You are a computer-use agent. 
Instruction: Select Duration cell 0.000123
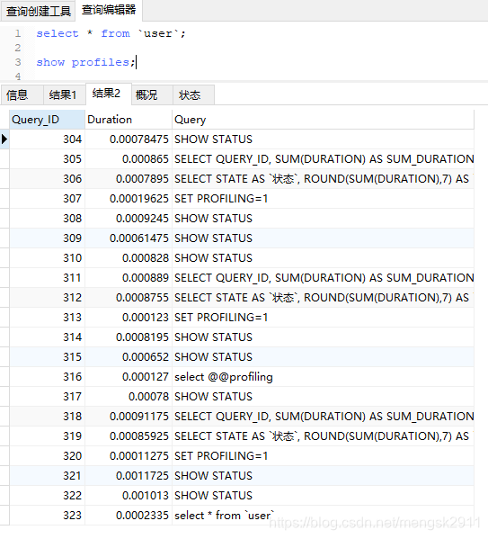[x=129, y=318]
